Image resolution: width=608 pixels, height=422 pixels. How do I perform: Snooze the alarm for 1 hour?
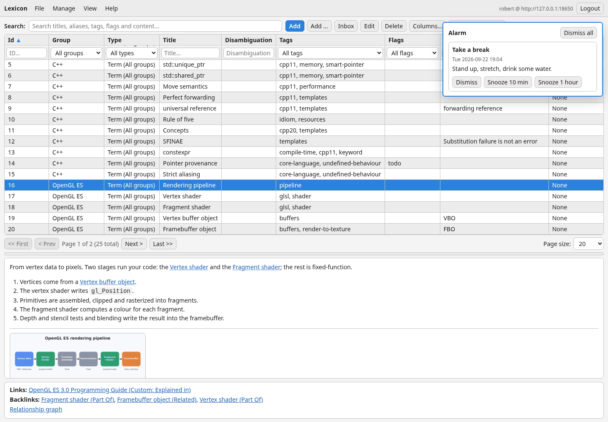(558, 82)
